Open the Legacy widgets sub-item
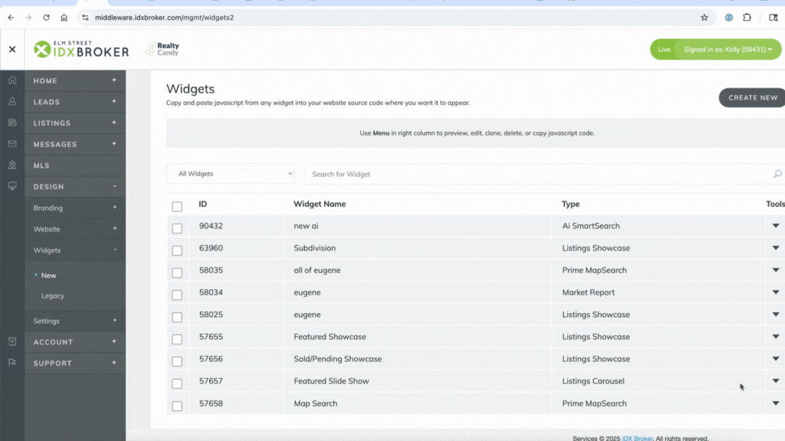785x441 pixels. point(52,295)
